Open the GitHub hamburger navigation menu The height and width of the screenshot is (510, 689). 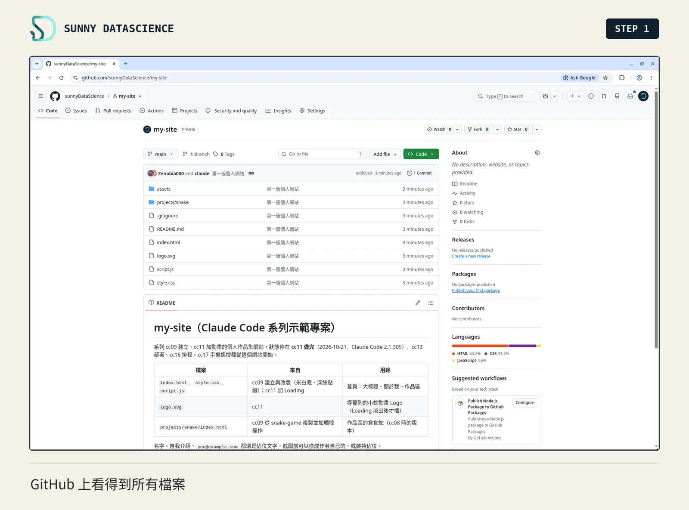[x=40, y=96]
